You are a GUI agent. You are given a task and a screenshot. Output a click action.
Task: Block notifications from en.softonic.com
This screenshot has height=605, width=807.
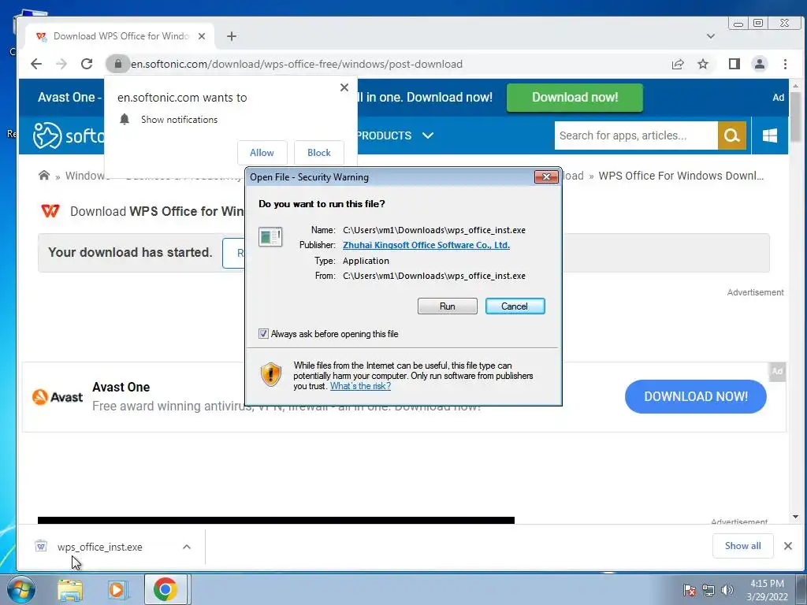(x=318, y=153)
